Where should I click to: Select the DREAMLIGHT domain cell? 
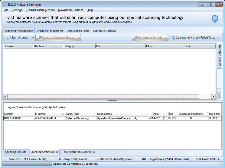19,118
